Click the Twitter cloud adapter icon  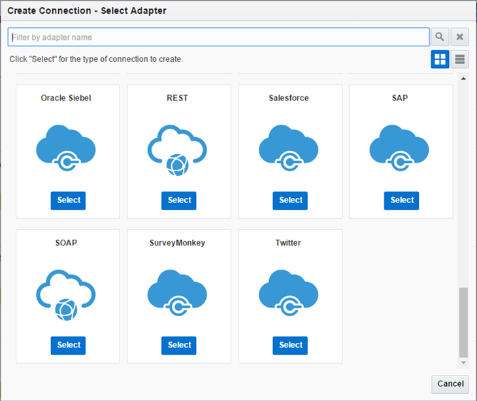coord(289,293)
